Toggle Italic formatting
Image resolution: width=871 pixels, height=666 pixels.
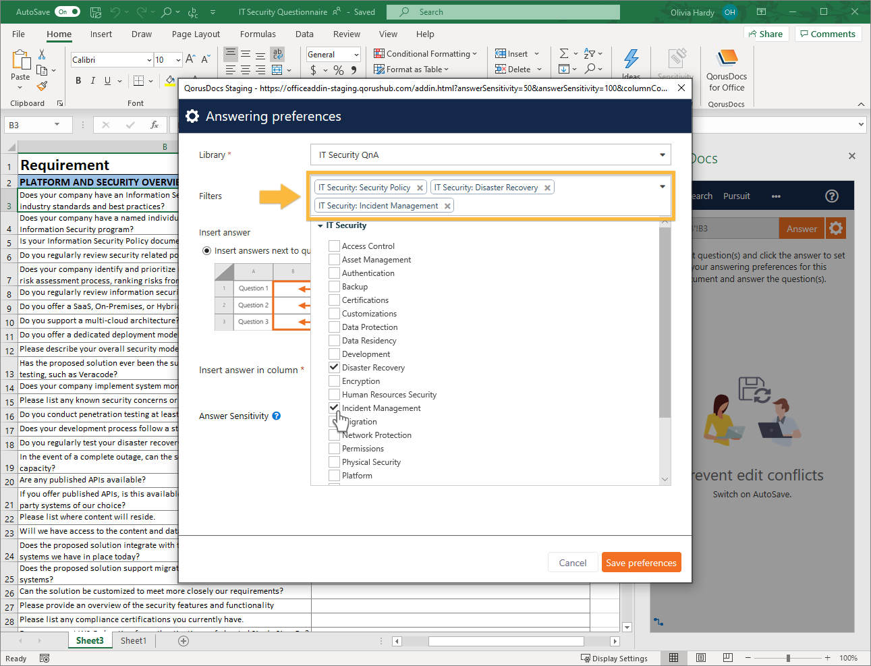tap(93, 81)
